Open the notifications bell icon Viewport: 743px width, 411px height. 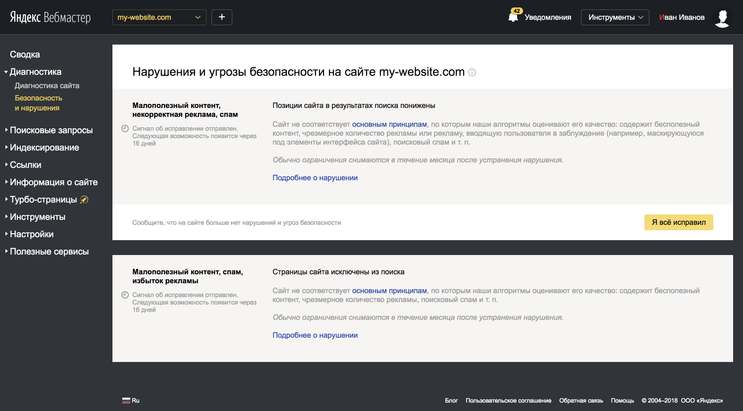coord(513,17)
